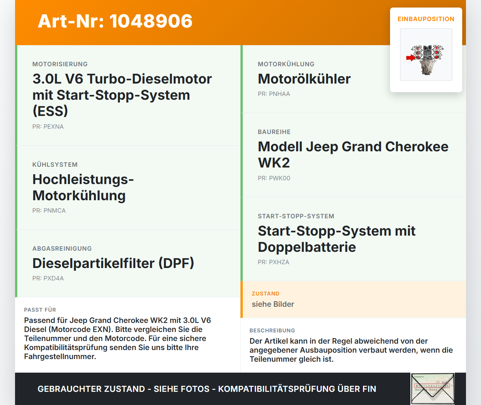Viewport: 481px width, 405px height.
Task: Select the Art-Nr: 1048906 heading
Action: [x=115, y=21]
